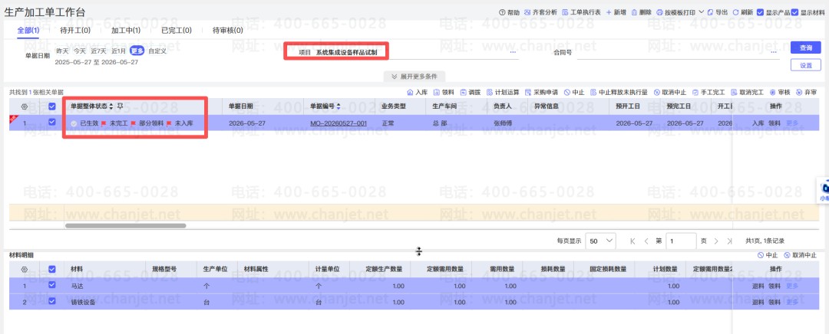Open 更多 in the 马达 row actions
Screen dimensions: 829x334
pos(792,286)
